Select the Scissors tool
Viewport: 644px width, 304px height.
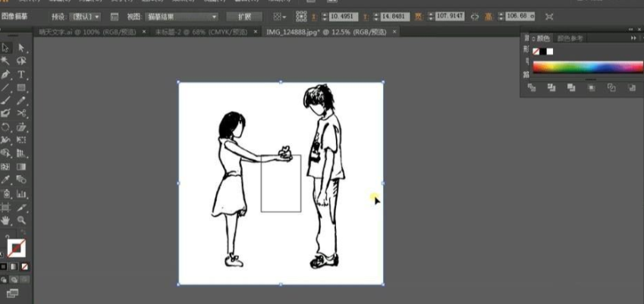21,113
